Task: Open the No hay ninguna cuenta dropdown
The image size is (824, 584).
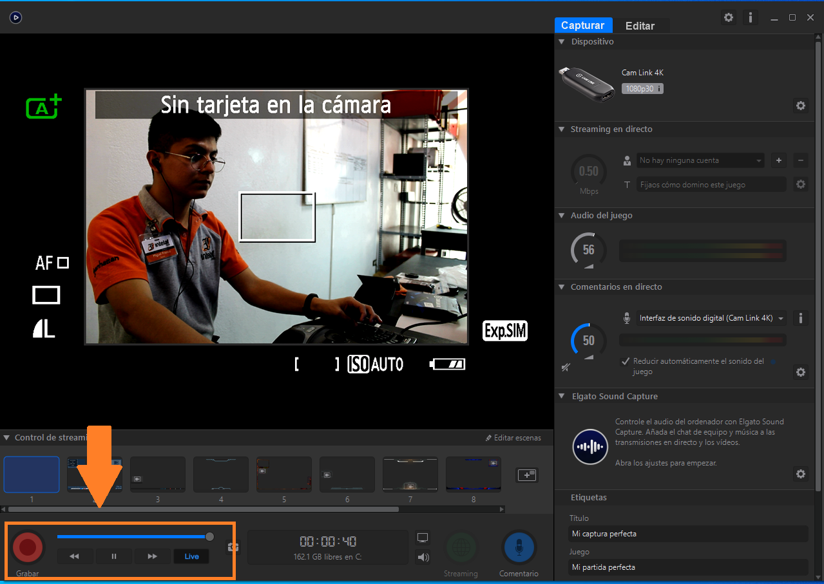Action: tap(700, 160)
